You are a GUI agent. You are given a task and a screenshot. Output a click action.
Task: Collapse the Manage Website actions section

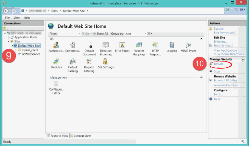point(243,59)
